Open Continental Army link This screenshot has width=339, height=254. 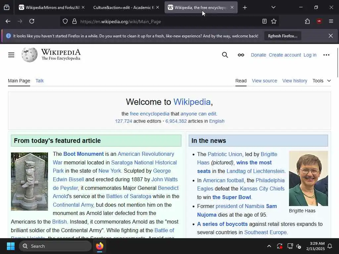click(x=73, y=205)
